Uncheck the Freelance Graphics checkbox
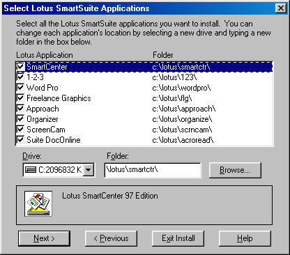This screenshot has height=255, width=290. (x=20, y=98)
